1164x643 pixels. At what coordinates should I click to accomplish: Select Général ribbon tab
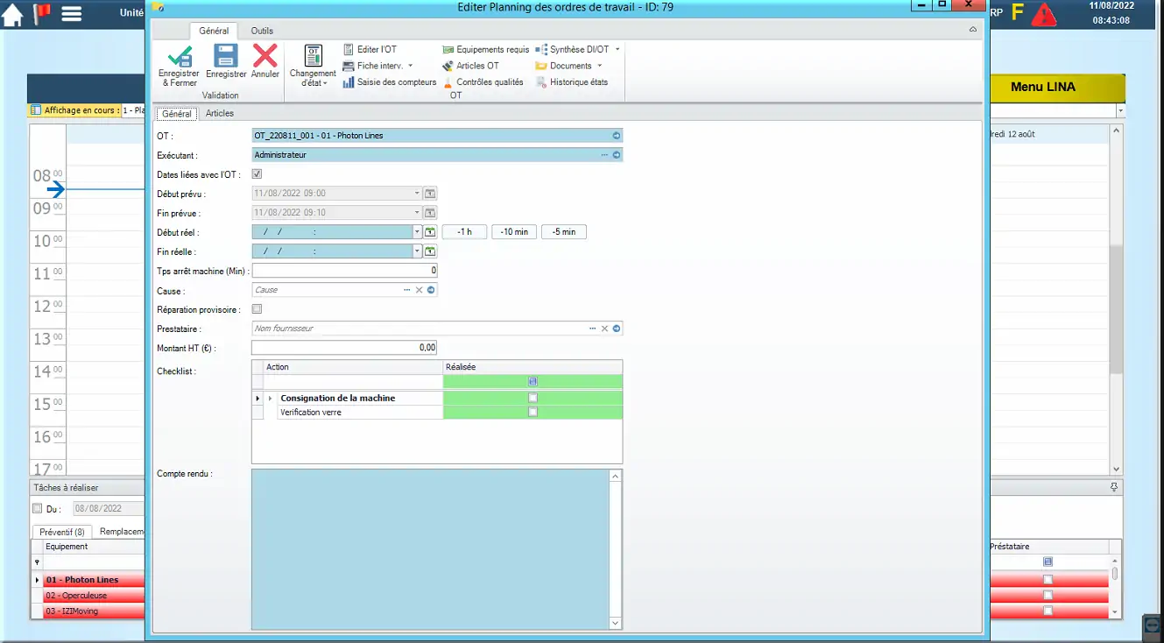(x=214, y=31)
